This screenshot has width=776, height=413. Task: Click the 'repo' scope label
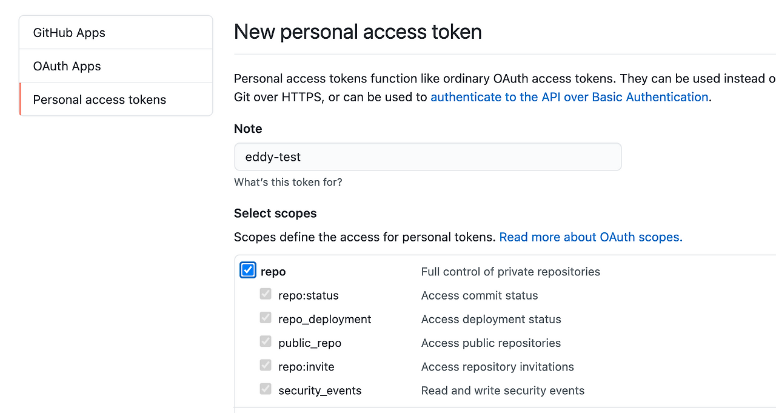tap(273, 271)
